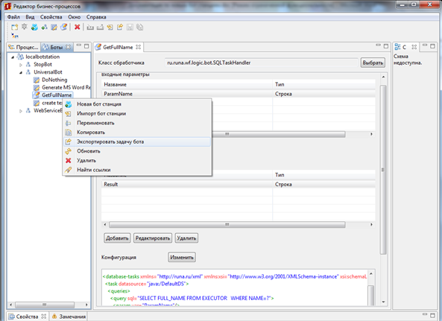Open the Свойства bottom tab
This screenshot has width=442, height=321.
pos(27,317)
